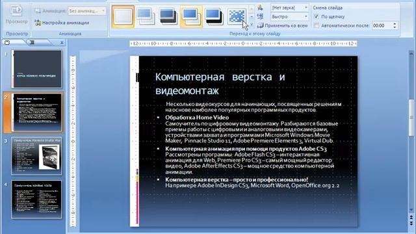Increase the automatic advance time by one step
416x234 pixels.
(395, 23)
